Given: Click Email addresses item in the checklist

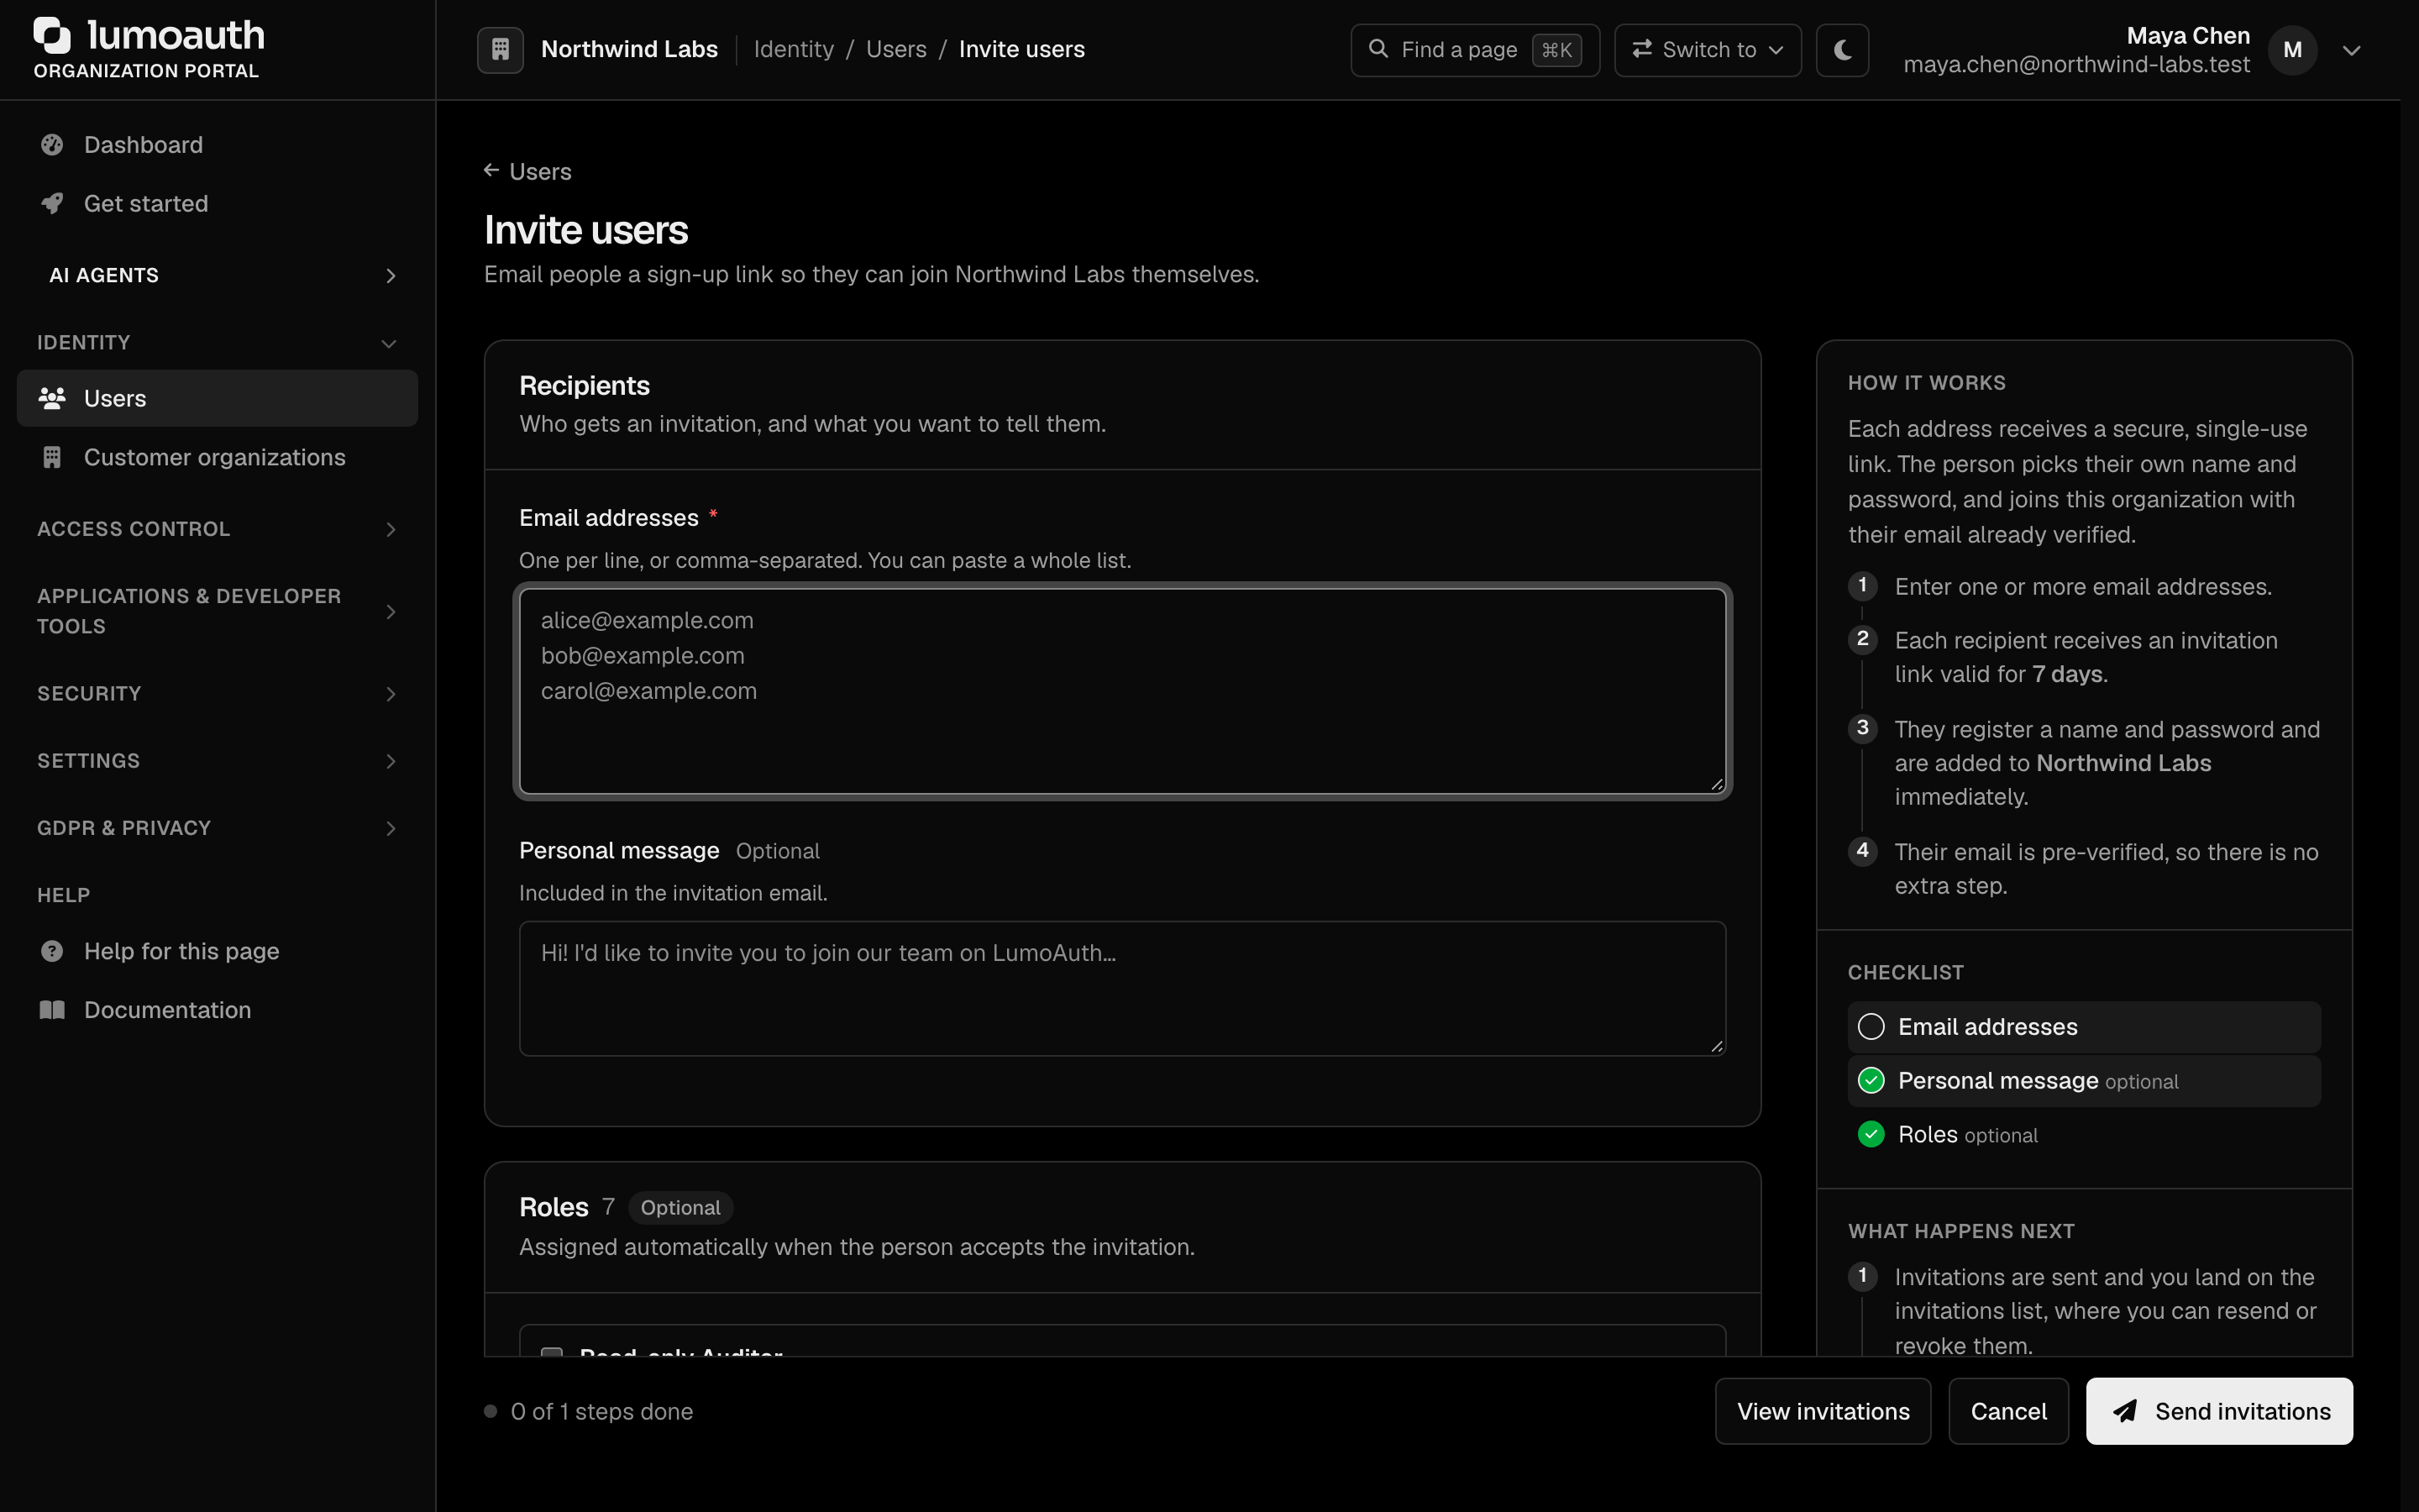Looking at the screenshot, I should [2083, 1027].
